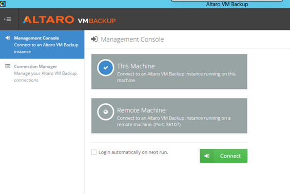Collapse the sidebar with the hamburger icon

(x=8, y=19)
